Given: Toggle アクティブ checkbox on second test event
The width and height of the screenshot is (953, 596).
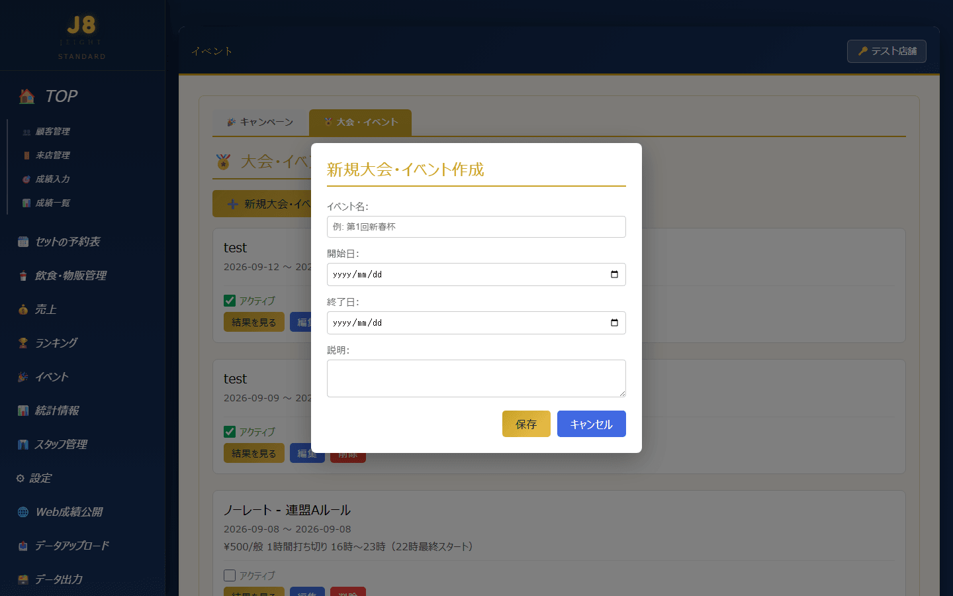Looking at the screenshot, I should point(230,432).
